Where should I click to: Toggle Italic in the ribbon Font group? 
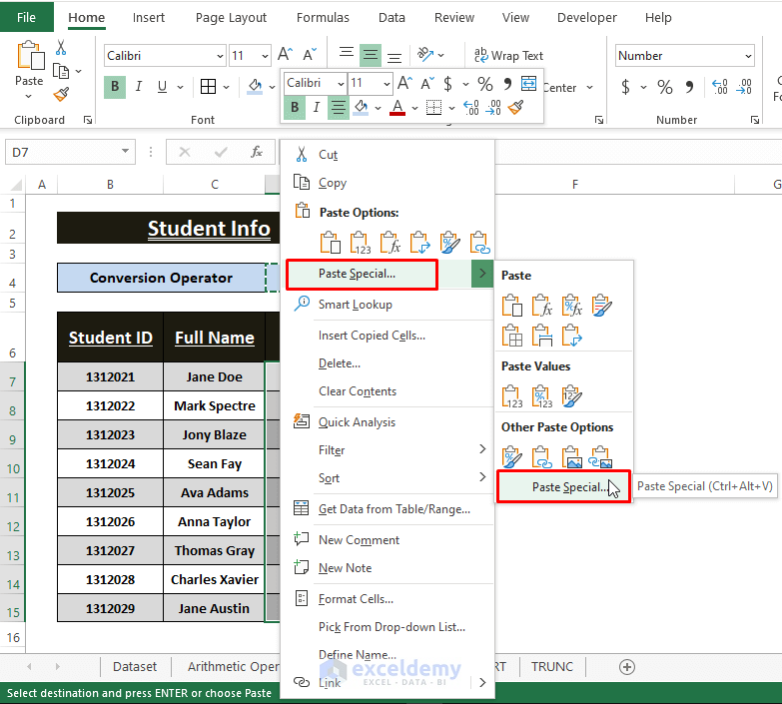click(x=139, y=87)
